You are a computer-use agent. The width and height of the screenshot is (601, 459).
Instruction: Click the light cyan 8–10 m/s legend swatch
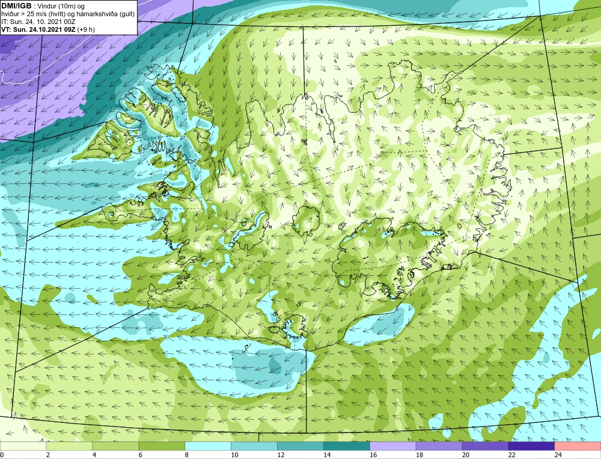(x=208, y=446)
